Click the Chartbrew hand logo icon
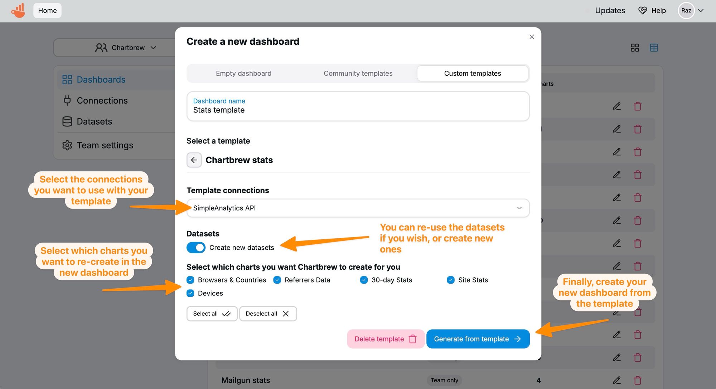 tap(18, 10)
